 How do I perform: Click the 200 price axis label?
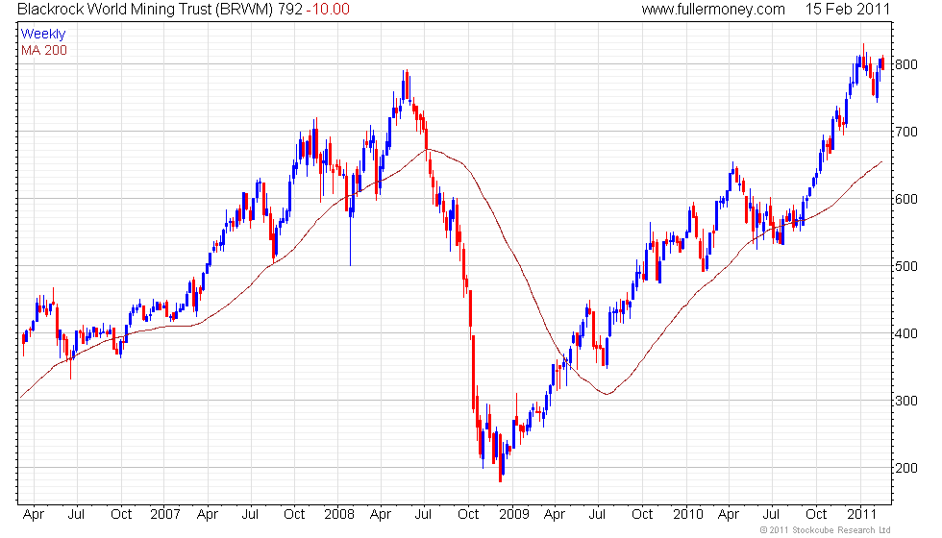tap(905, 468)
